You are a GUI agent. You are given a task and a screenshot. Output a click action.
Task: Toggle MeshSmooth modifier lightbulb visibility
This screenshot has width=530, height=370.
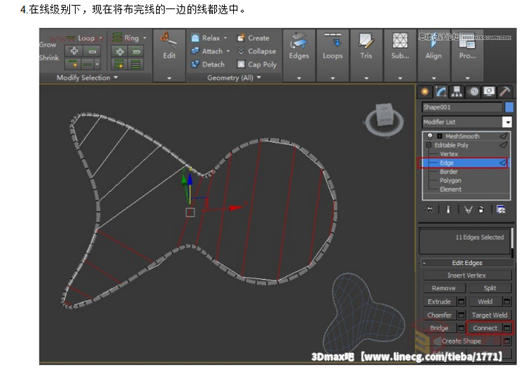429,136
